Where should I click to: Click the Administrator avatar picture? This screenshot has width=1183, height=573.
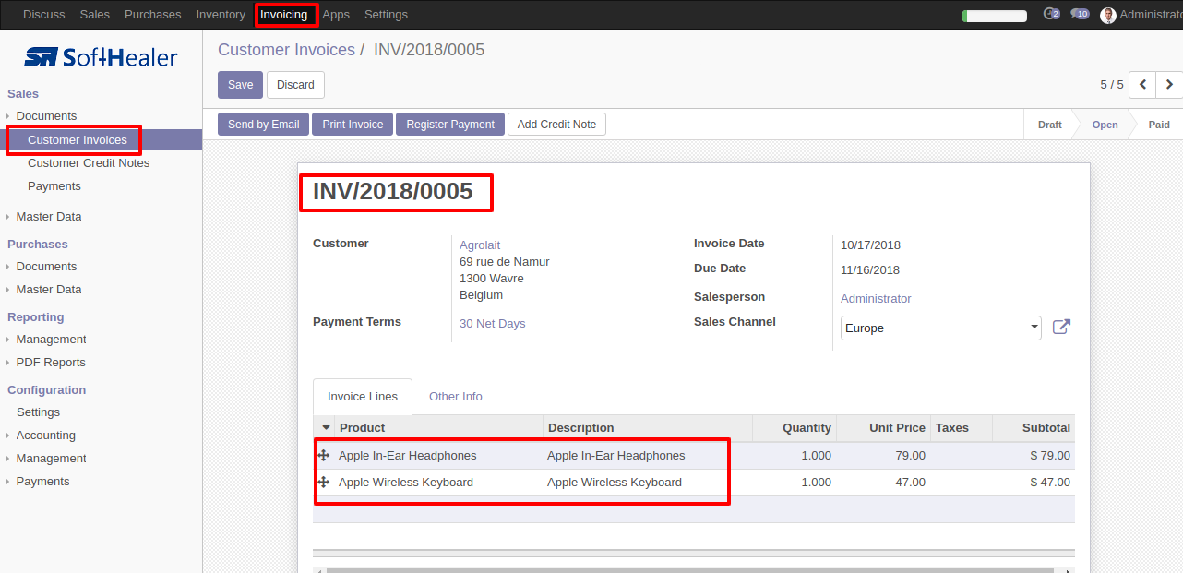click(x=1108, y=15)
